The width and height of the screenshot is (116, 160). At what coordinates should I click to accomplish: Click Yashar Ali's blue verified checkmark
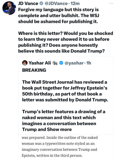tap(61, 63)
